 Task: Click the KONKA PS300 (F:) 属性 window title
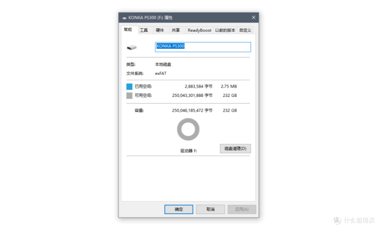[150, 18]
